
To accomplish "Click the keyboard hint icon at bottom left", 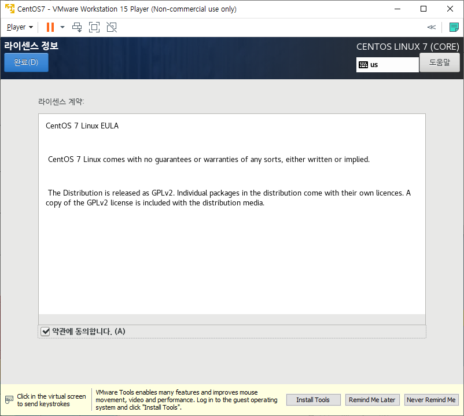I will pos(9,400).
